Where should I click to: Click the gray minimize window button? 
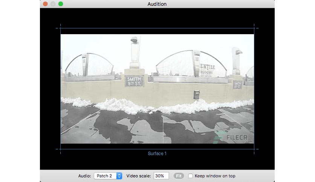(x=53, y=4)
